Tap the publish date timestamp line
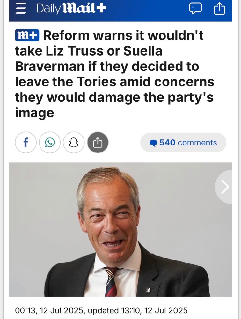The image size is (241, 319). point(101,310)
